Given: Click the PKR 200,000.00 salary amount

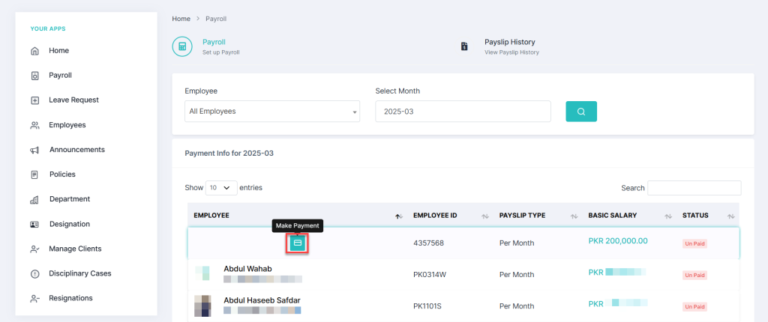Looking at the screenshot, I should pos(618,241).
